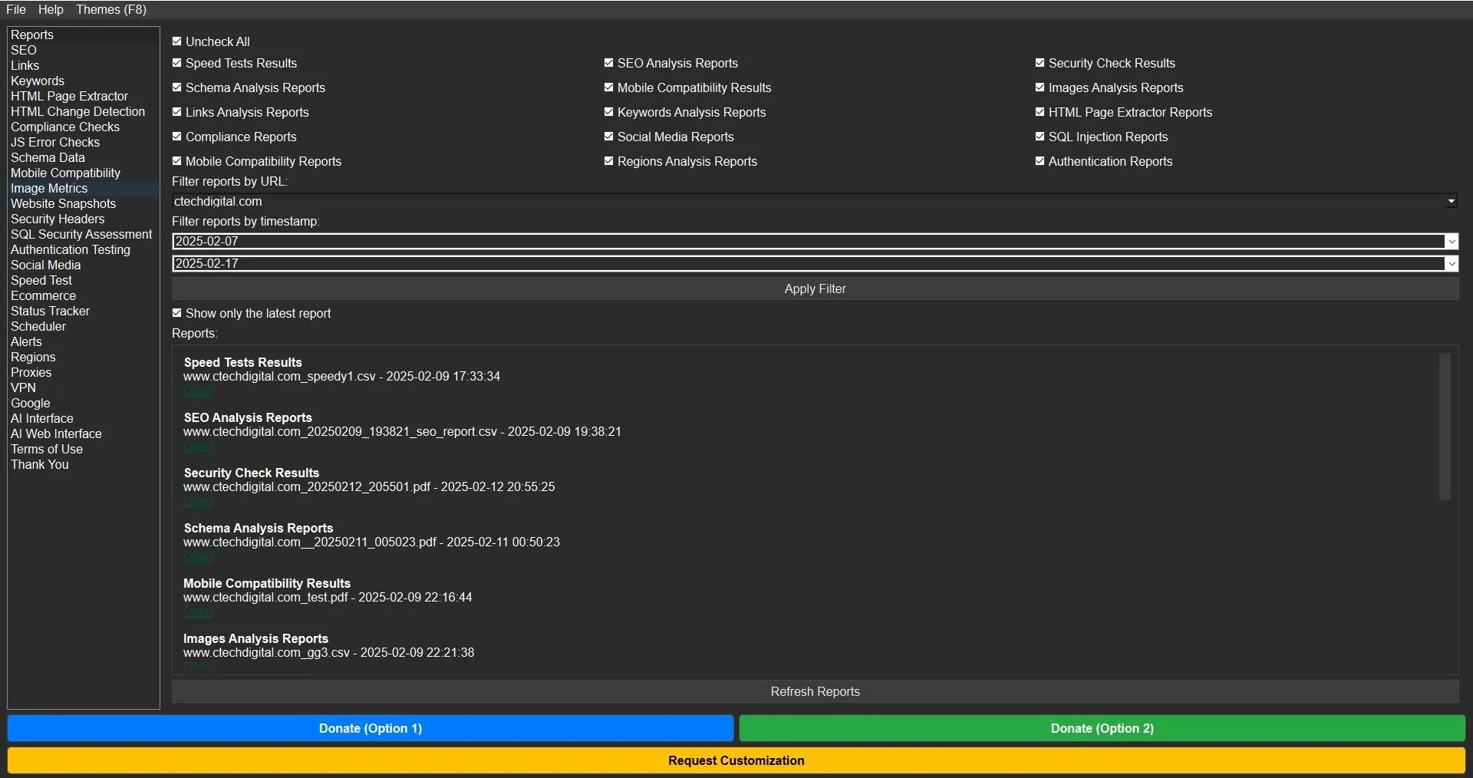This screenshot has width=1473, height=778.
Task: Toggle HTML Page Extractor Reports checkbox
Action: pyautogui.click(x=1040, y=112)
